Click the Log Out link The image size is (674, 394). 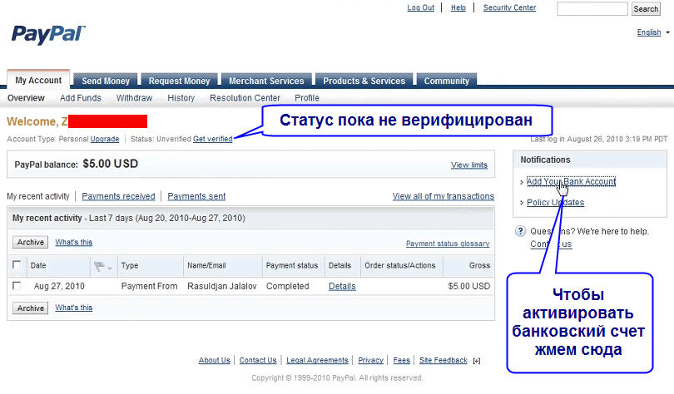pos(421,7)
